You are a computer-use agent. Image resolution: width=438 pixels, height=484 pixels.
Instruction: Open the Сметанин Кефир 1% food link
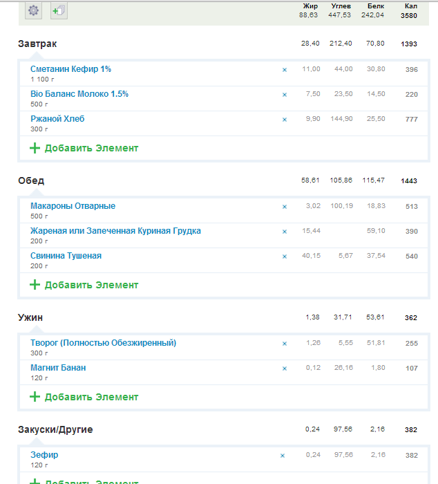[70, 69]
